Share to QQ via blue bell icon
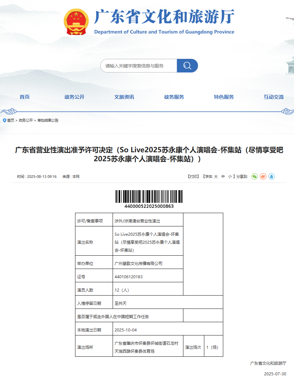Image resolution: width=294 pixels, height=378 pixels. point(272,177)
